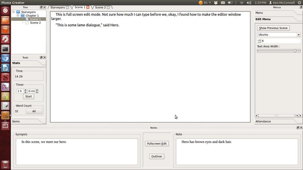303x170 pixels.
Task: Float the Notes panel
Action: pos(298,128)
